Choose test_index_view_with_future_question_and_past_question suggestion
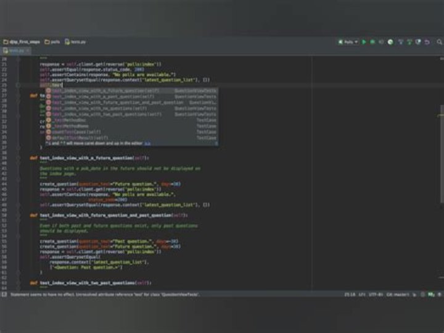Screen dimensions: 444x333 coord(132,103)
